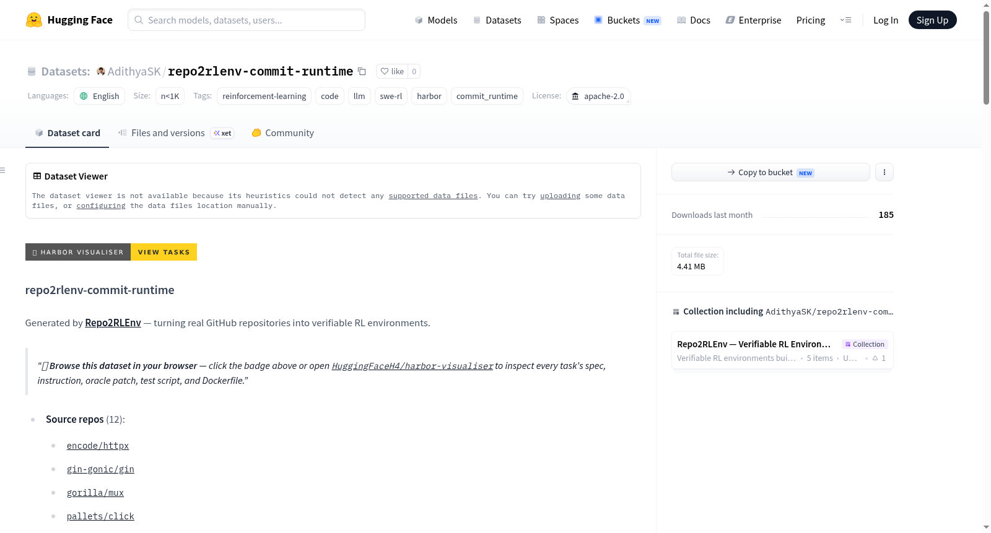This screenshot has height=533, width=991.
Task: Open Buckets in navigation
Action: [x=627, y=20]
